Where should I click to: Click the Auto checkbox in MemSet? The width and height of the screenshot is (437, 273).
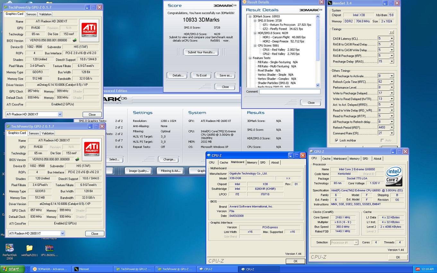coord(382,140)
